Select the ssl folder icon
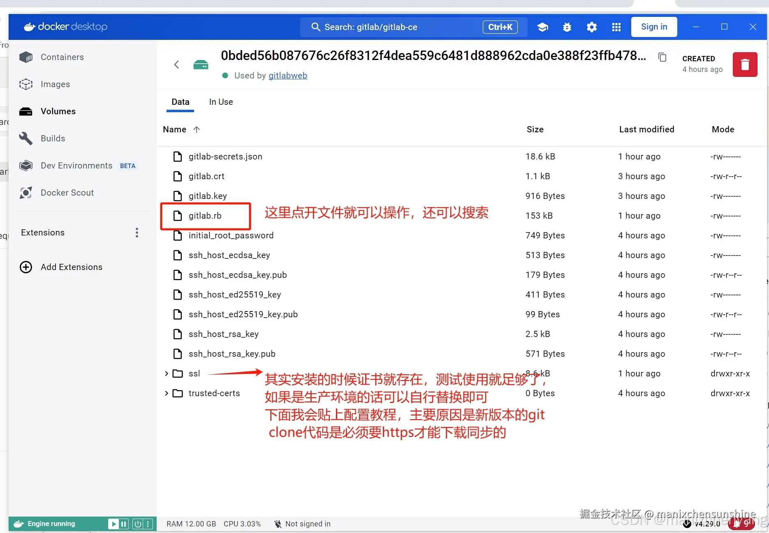Screen dimensions: 769x533 (178, 374)
